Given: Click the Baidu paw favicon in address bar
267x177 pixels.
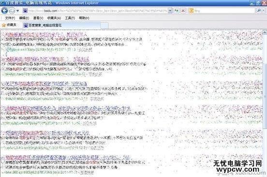Looking at the screenshot, I should [25, 11].
